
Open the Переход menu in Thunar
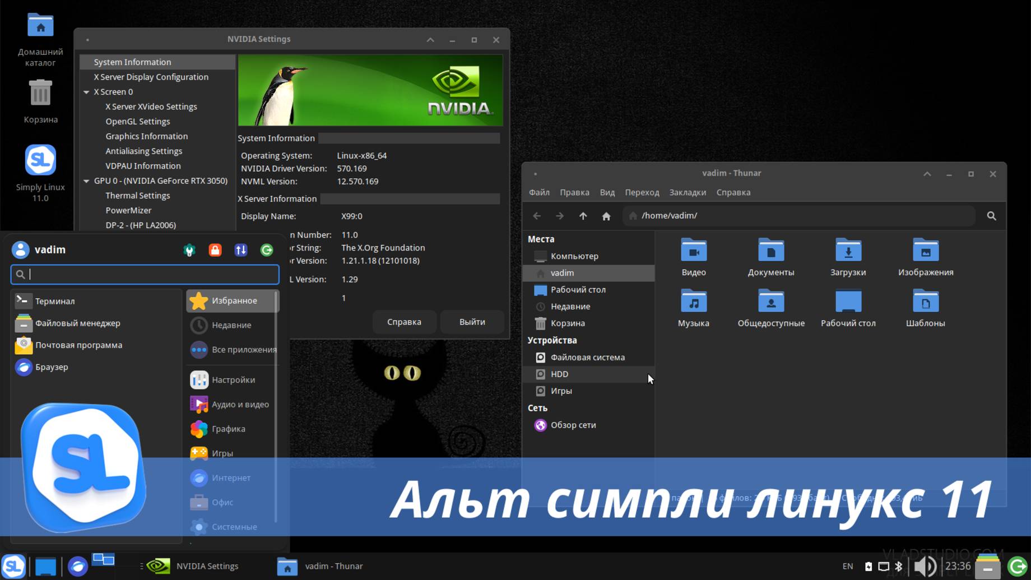click(x=642, y=192)
